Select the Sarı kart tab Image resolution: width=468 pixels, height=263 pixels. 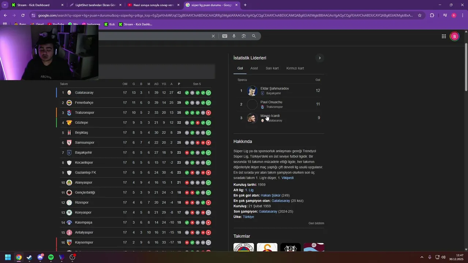click(x=272, y=68)
